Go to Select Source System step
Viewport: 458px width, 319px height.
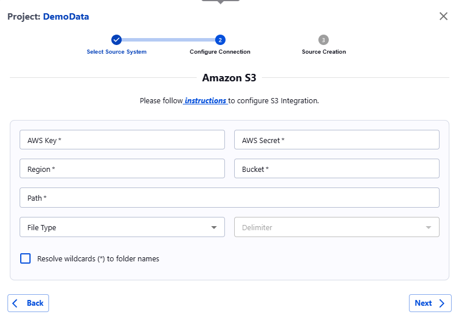point(117,52)
